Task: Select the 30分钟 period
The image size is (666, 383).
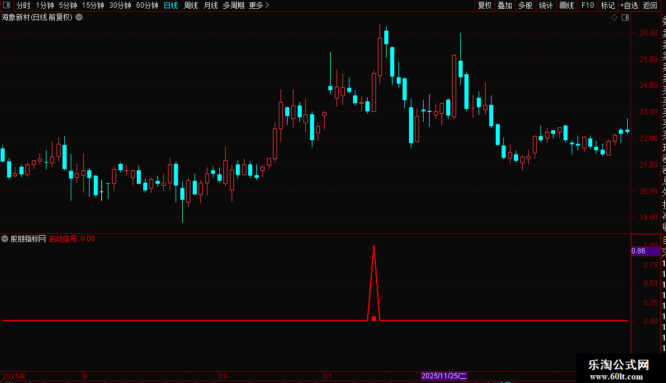Action: (120, 5)
